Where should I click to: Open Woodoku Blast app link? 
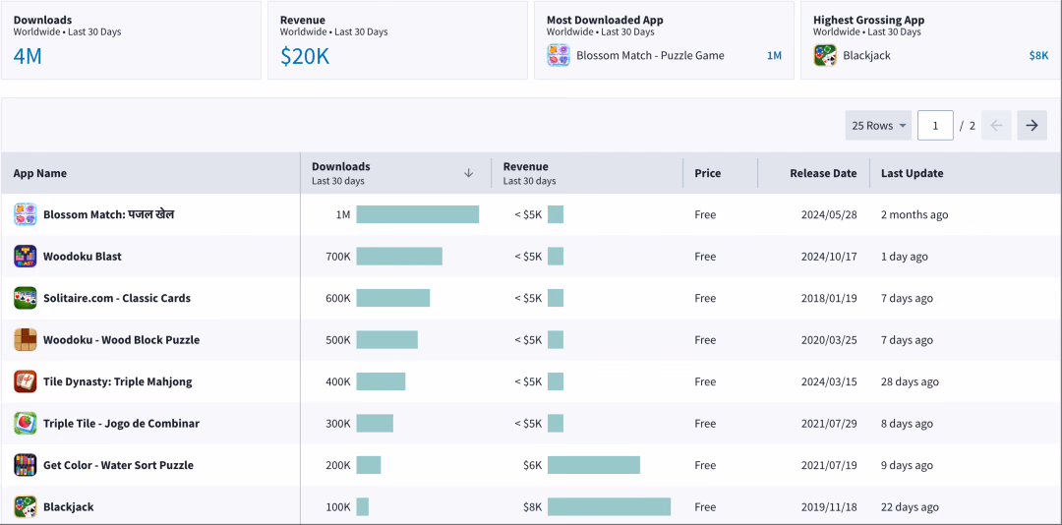[x=83, y=256]
